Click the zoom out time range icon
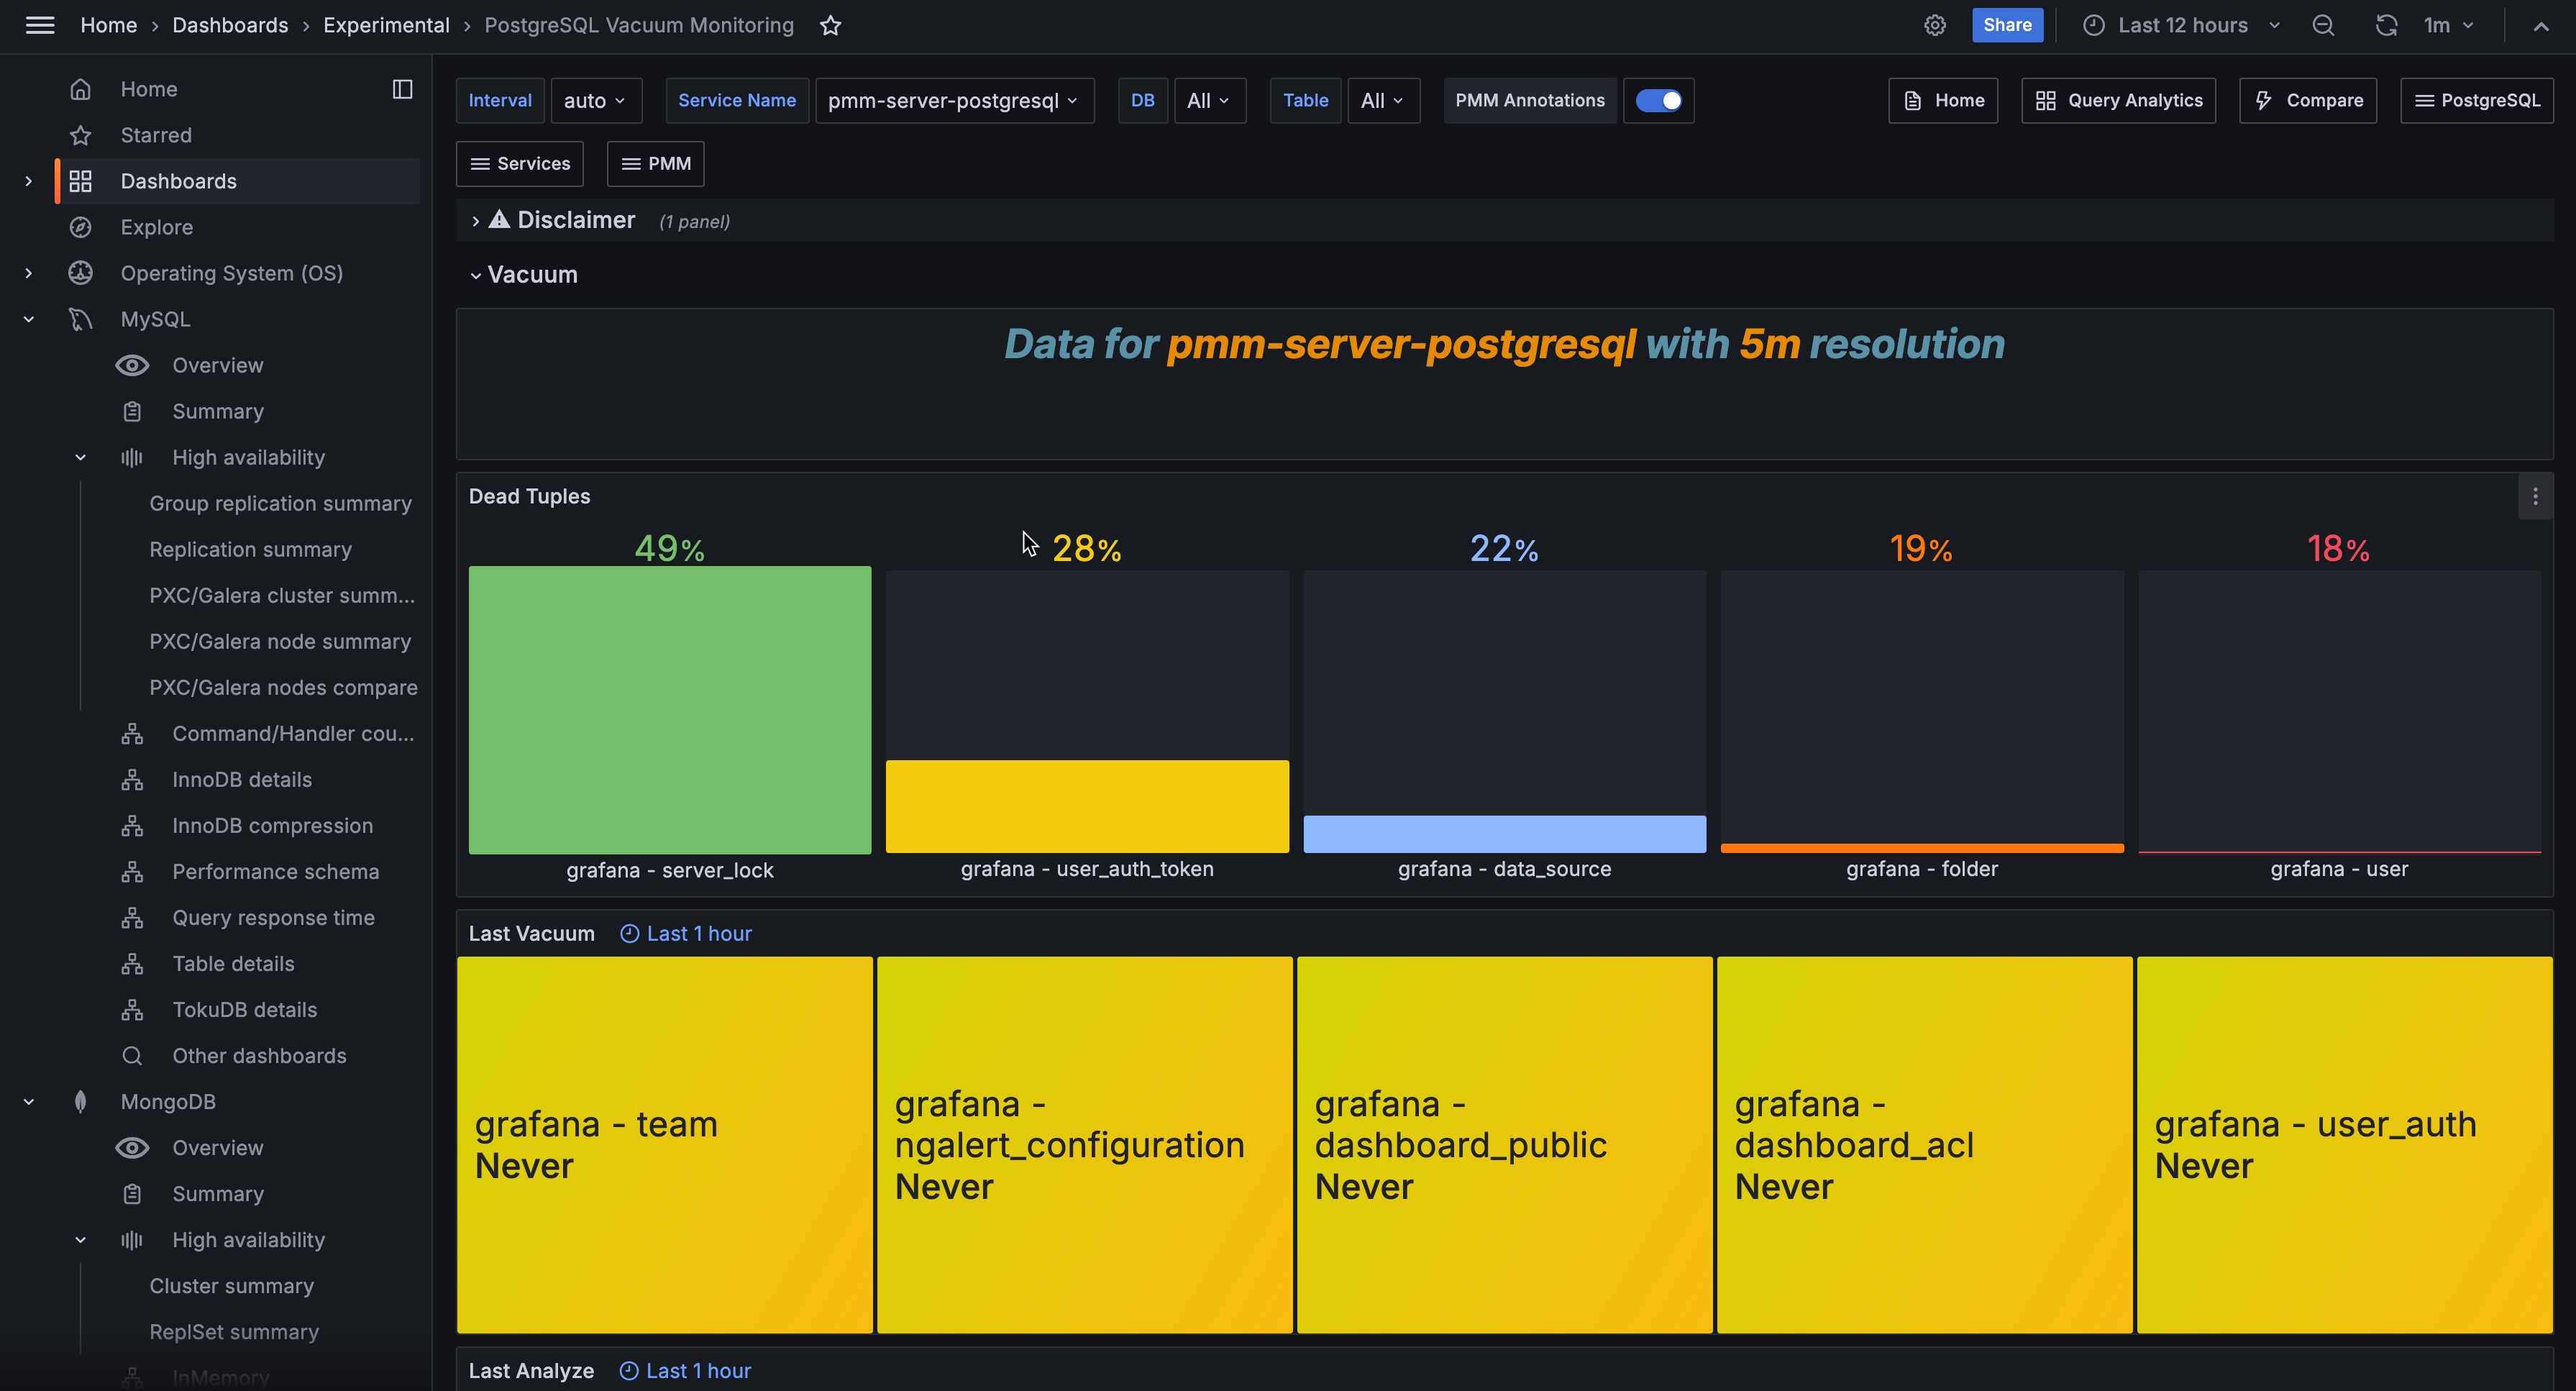Screen dimensions: 2576x1391 pyautogui.click(x=2323, y=25)
